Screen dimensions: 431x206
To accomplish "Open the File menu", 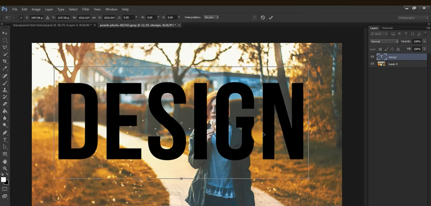I will (x=15, y=9).
